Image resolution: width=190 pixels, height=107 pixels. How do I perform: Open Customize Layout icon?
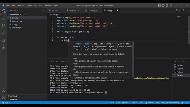click(x=171, y=5)
